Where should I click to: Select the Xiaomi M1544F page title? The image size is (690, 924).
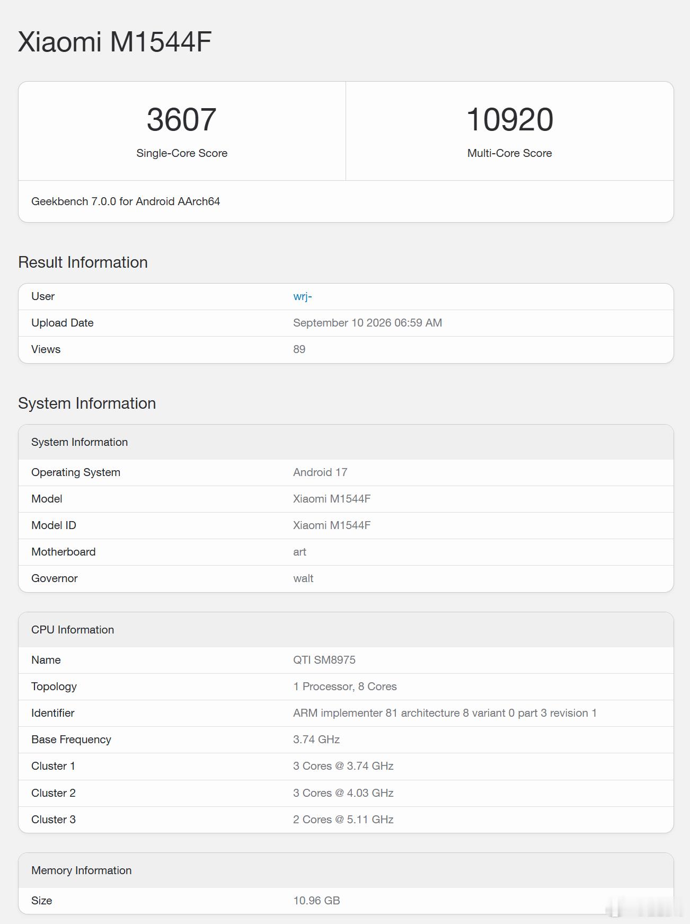115,42
